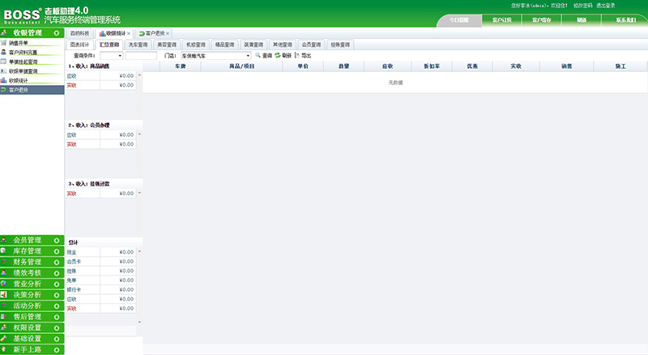Click the 客户退货 return arrow sidebar icon
This screenshot has width=648, height=355.
click(4, 89)
